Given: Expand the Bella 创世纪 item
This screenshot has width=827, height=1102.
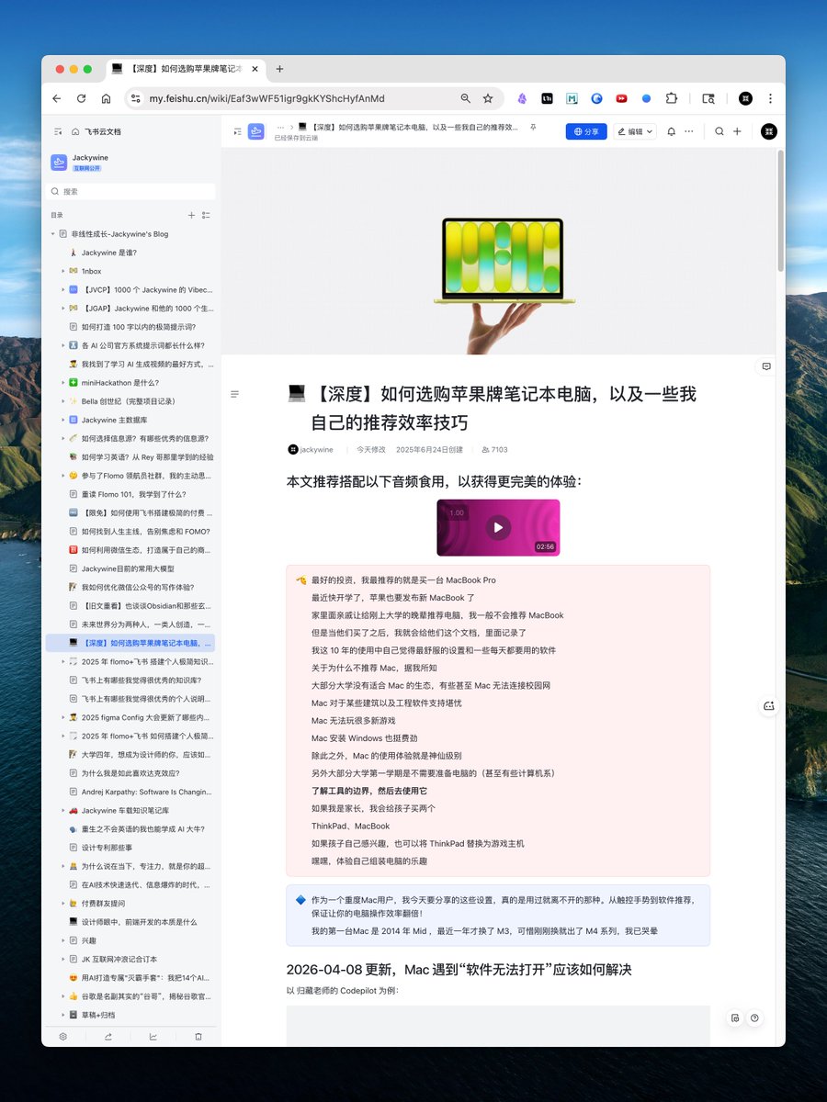Looking at the screenshot, I should click(x=63, y=401).
